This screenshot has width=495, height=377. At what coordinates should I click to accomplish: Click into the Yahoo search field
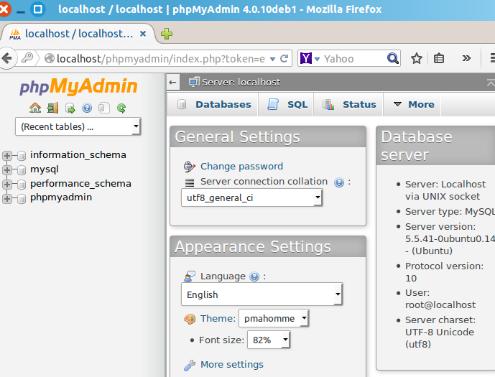click(x=354, y=59)
